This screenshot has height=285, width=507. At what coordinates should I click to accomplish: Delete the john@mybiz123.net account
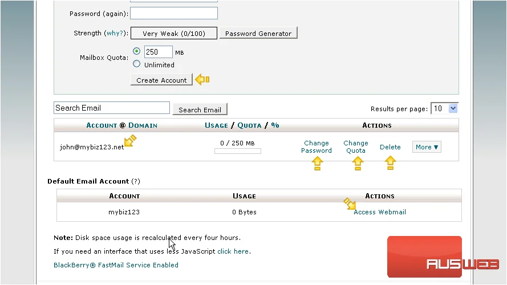point(390,147)
